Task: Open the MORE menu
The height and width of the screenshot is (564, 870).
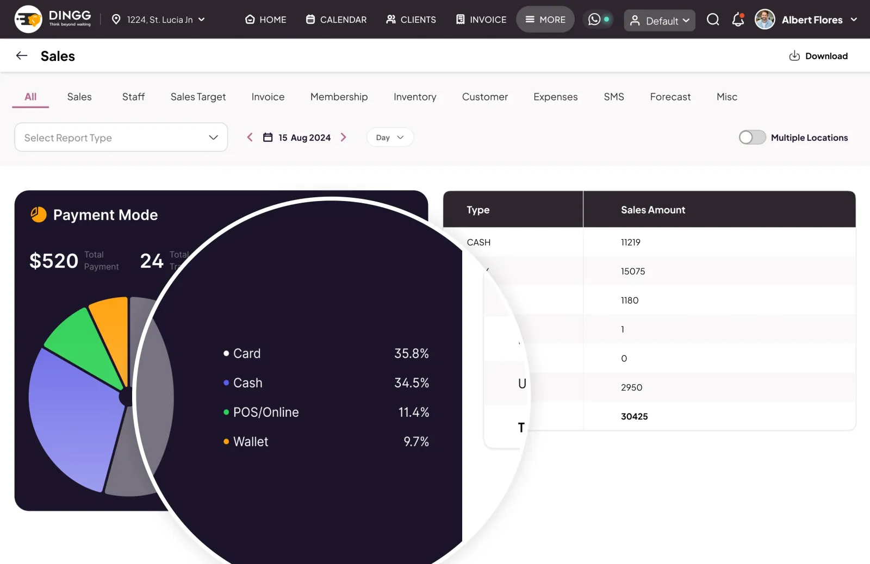Action: point(545,20)
